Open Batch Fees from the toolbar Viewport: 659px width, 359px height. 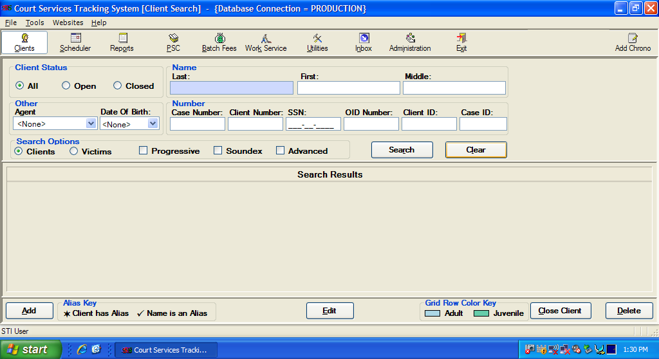point(219,42)
